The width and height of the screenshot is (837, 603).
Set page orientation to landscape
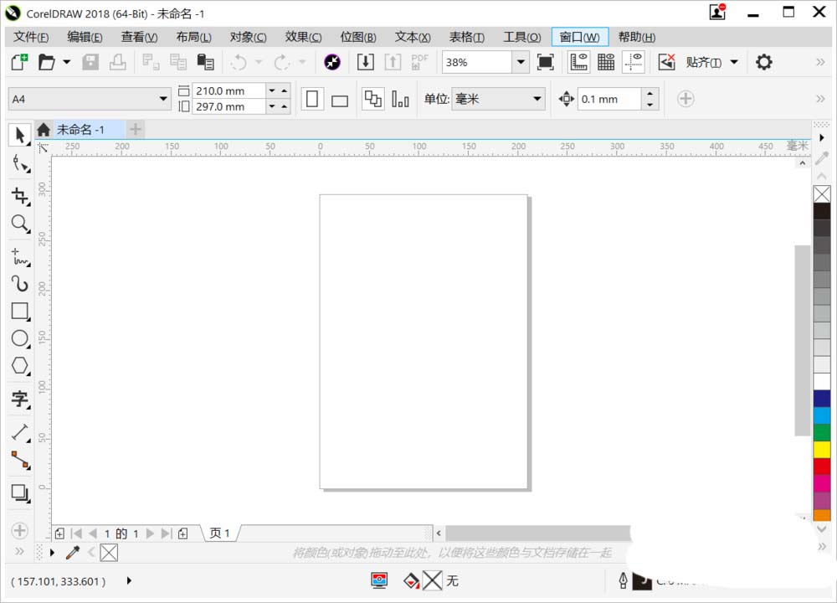[339, 100]
